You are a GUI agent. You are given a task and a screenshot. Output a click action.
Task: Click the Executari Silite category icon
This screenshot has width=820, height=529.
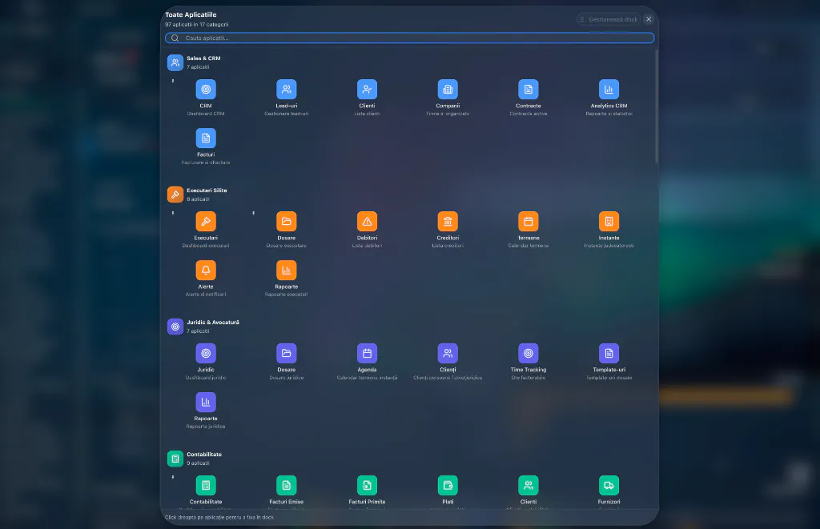pyautogui.click(x=175, y=194)
